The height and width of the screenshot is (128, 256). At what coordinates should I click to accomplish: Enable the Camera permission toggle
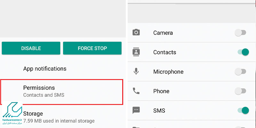pyautogui.click(x=240, y=33)
